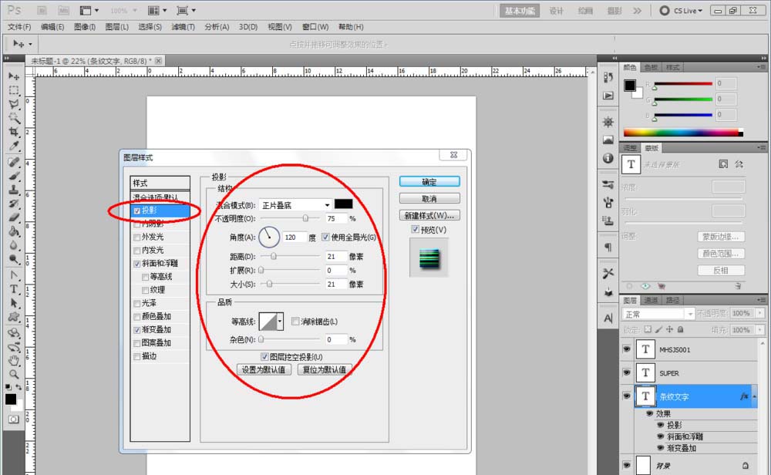Image resolution: width=771 pixels, height=475 pixels.
Task: Select the Move tool in the toolbox
Action: coord(14,76)
